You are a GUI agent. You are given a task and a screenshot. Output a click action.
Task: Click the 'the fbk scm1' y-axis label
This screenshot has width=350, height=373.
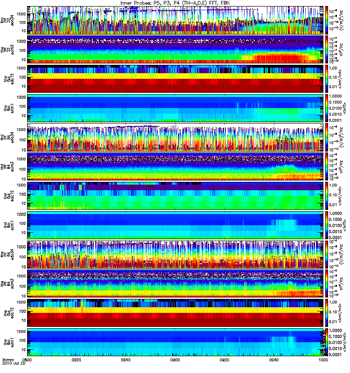9,342
